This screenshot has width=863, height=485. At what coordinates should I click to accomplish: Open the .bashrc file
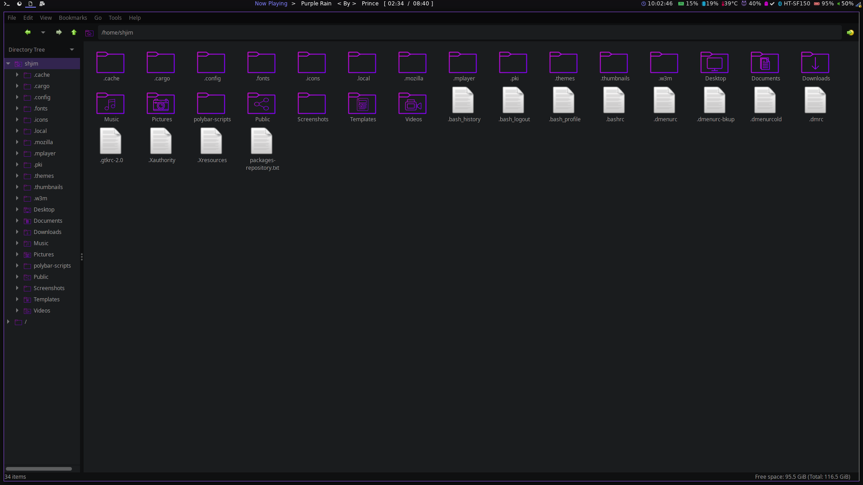pyautogui.click(x=614, y=101)
